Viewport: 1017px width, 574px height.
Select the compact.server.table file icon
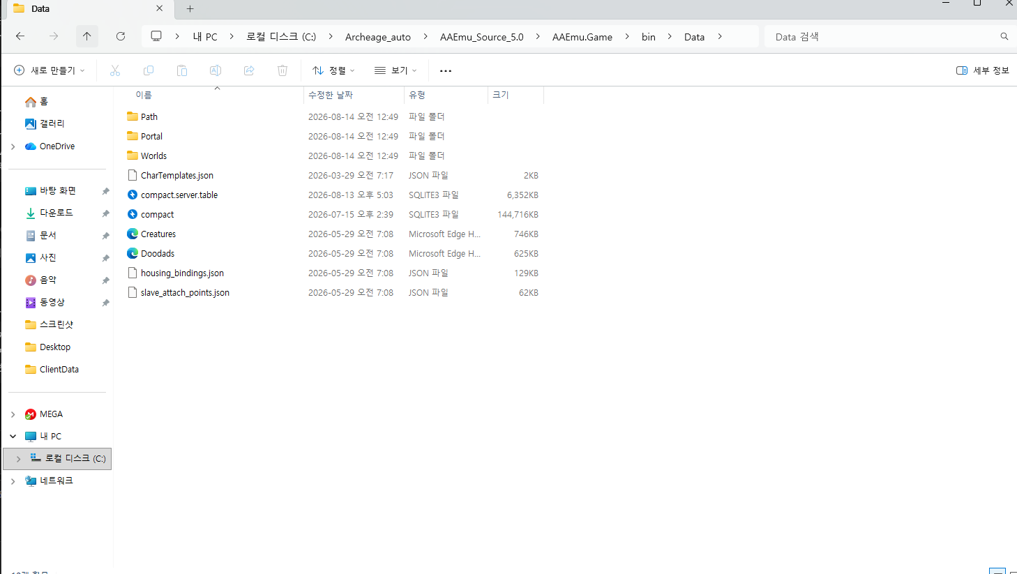pos(133,195)
